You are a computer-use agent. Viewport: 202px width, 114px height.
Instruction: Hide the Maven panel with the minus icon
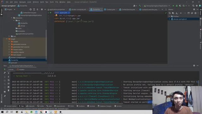pos(198,9)
